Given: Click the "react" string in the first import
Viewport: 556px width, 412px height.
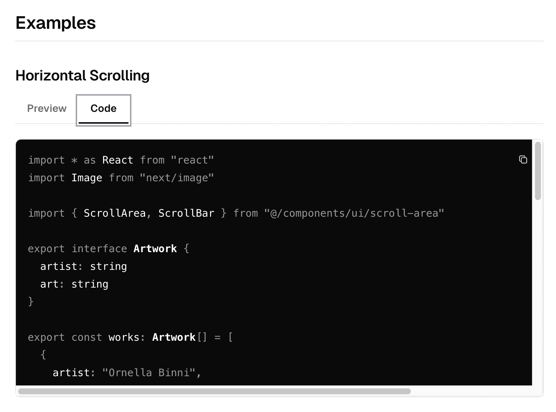Looking at the screenshot, I should click(x=192, y=160).
